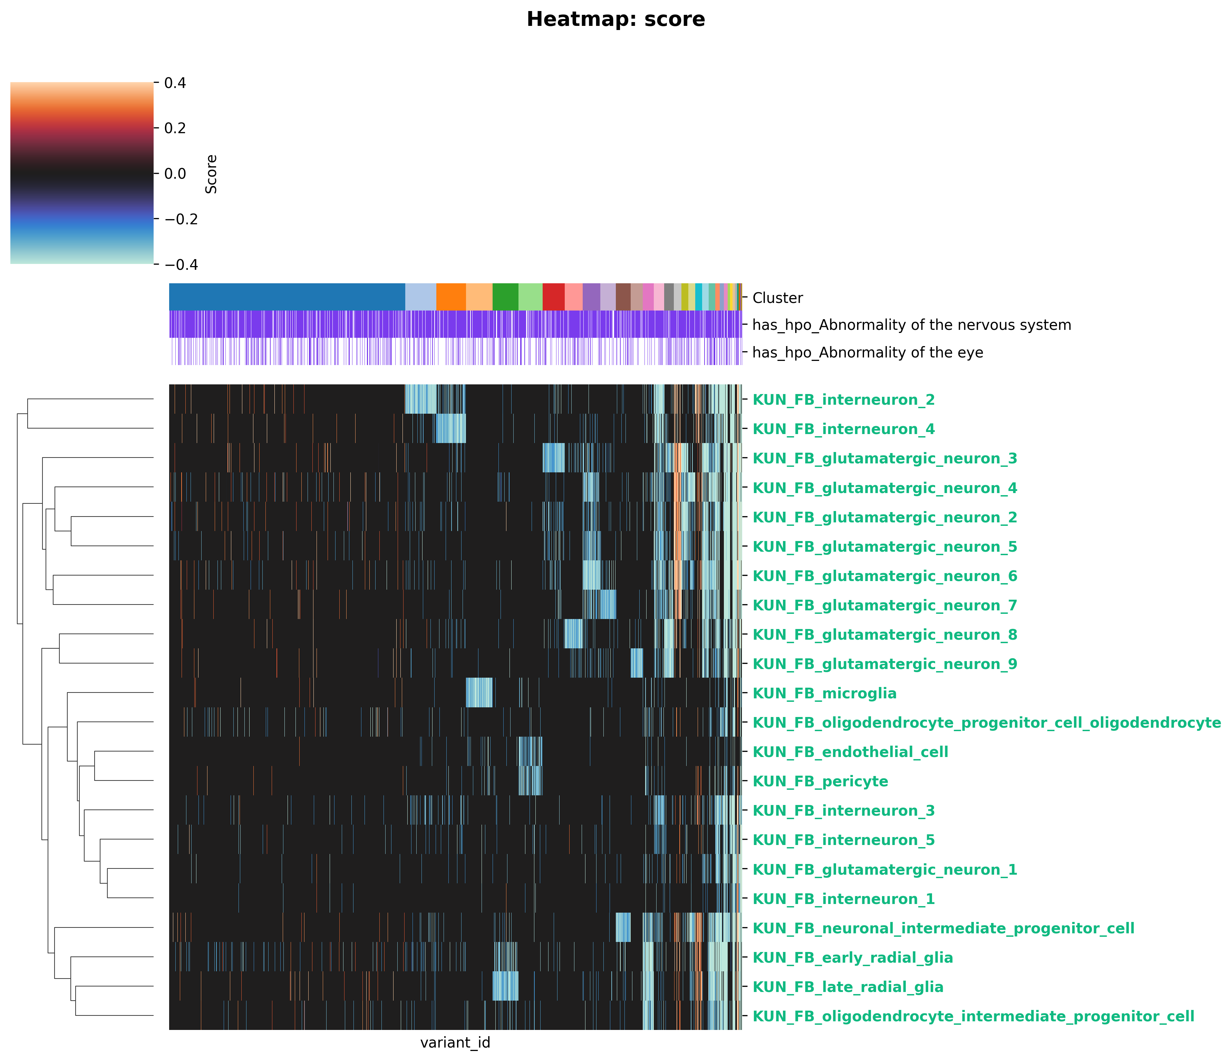
Task: Click the large blue cluster color bar
Action: coord(287,297)
